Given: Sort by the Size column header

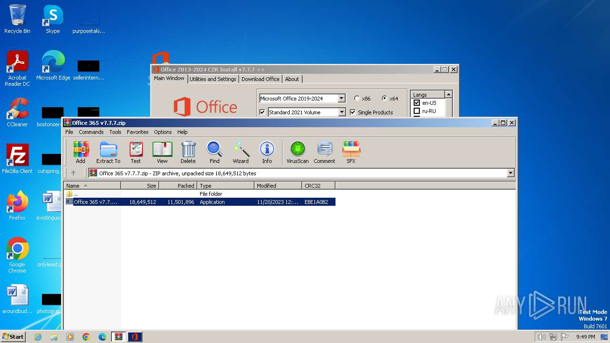Looking at the screenshot, I should point(140,186).
